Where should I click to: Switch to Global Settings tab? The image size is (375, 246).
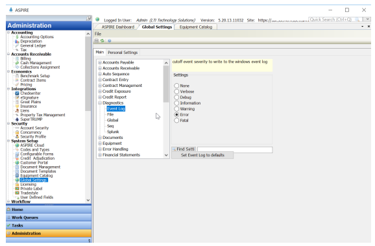[157, 27]
